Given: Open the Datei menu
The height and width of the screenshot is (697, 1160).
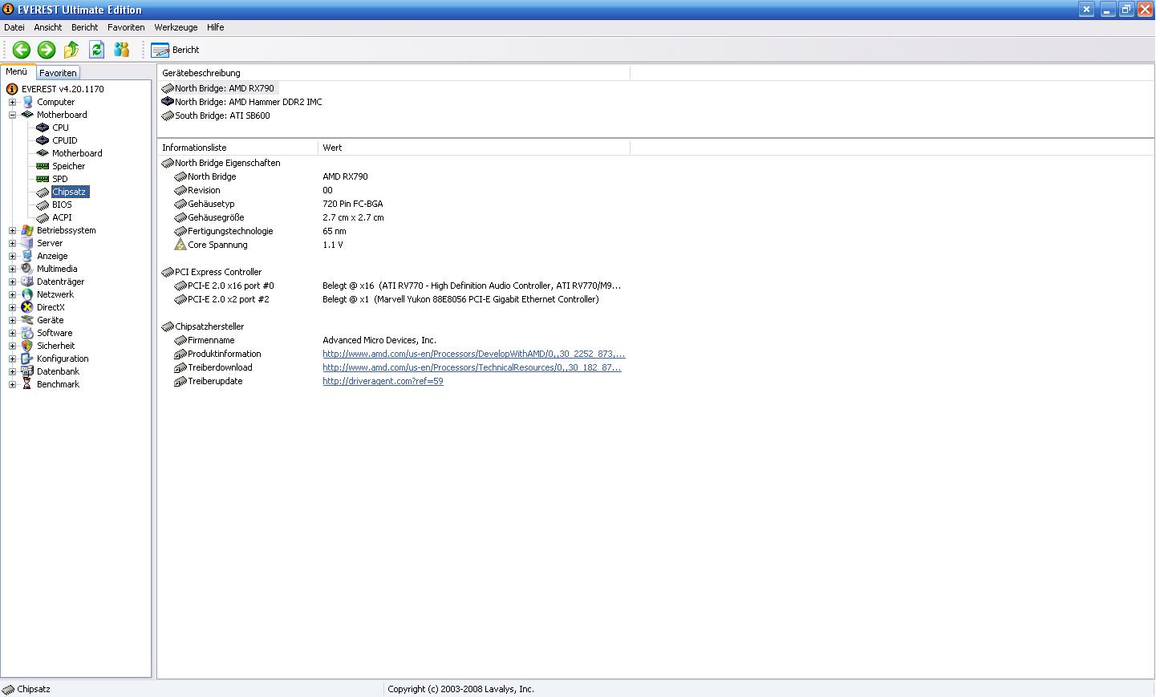Looking at the screenshot, I should 14,27.
